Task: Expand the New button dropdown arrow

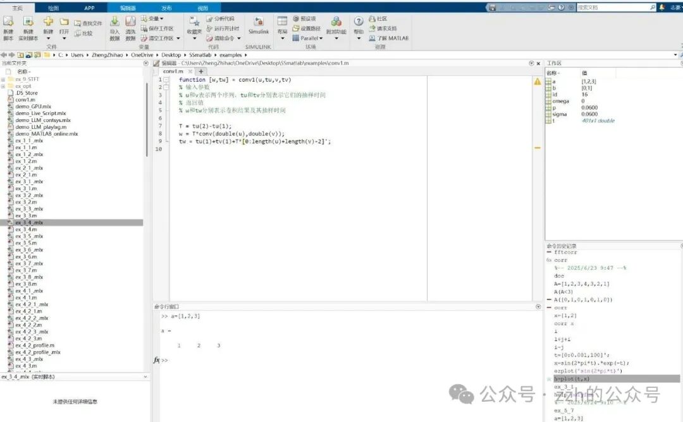Action: [50, 37]
